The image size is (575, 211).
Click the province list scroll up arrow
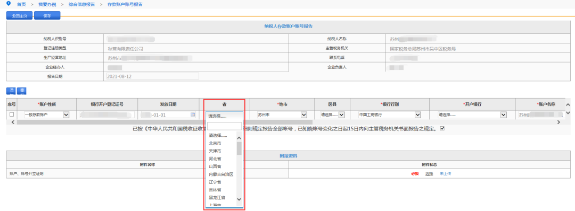[x=239, y=138]
